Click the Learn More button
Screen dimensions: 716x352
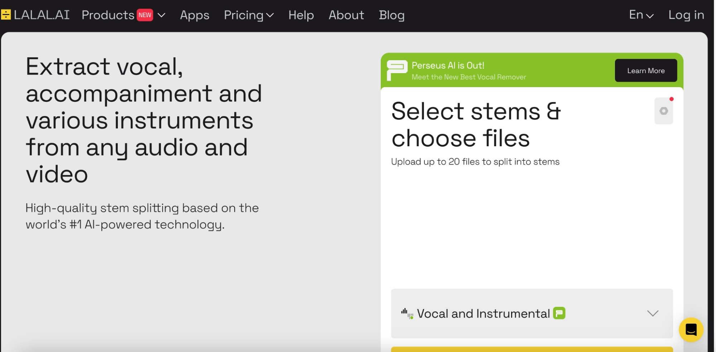pos(646,71)
